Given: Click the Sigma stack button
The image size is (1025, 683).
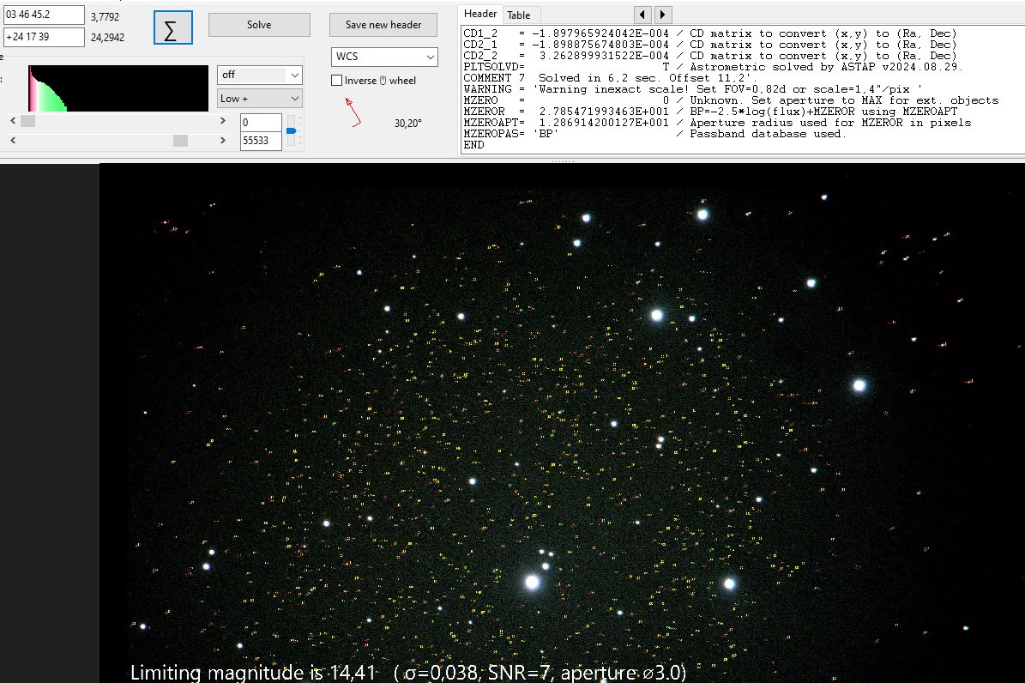Looking at the screenshot, I should click(x=172, y=27).
